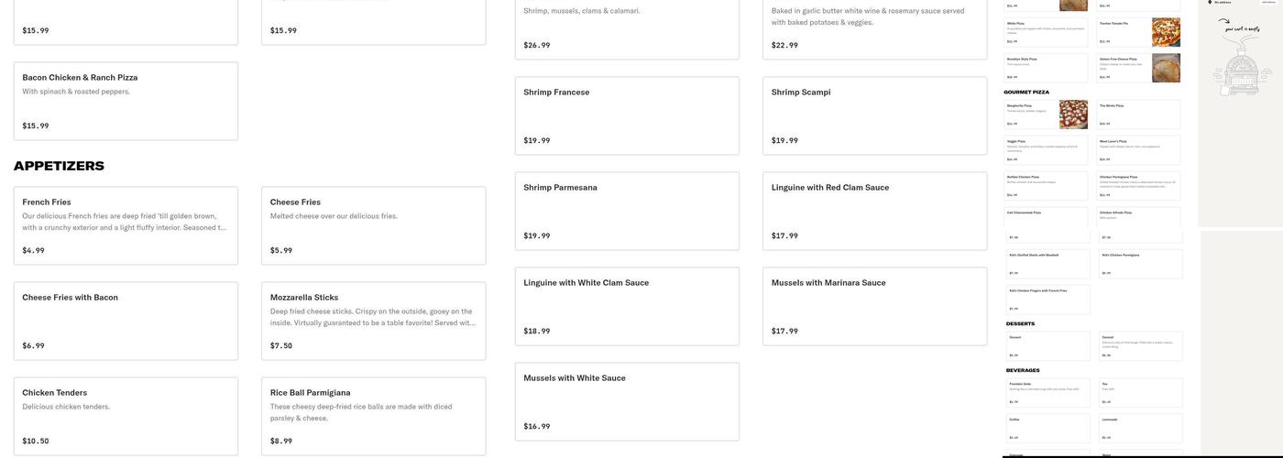
Task: Choose the Shrimp Scampi dish
Action: (874, 115)
